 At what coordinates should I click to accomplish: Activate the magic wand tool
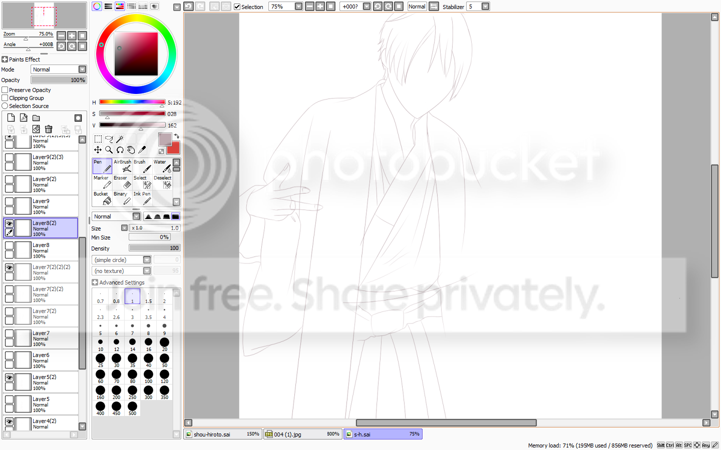pos(120,139)
